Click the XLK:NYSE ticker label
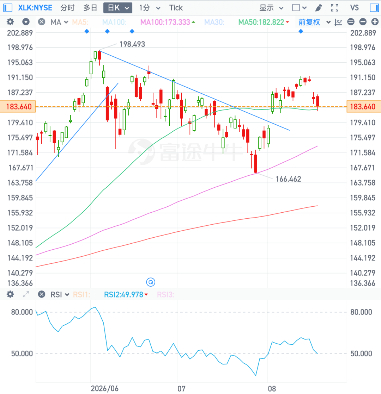Screen dimensions: 381x394 [35, 8]
